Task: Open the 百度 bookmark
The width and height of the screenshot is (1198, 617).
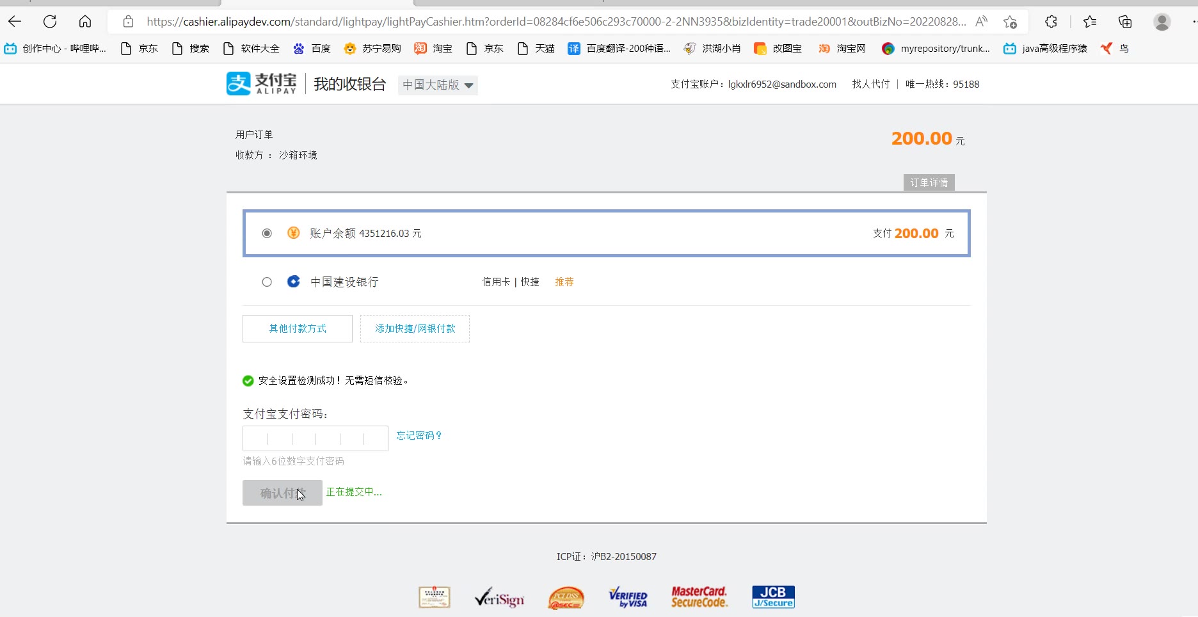Action: pyautogui.click(x=312, y=48)
